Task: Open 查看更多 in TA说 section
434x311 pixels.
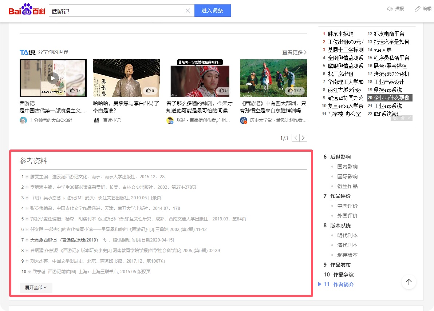Action: (x=294, y=52)
